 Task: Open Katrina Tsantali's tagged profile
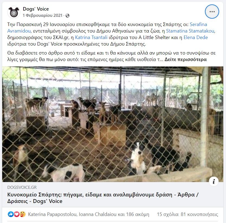pyautogui.click(x=91, y=37)
